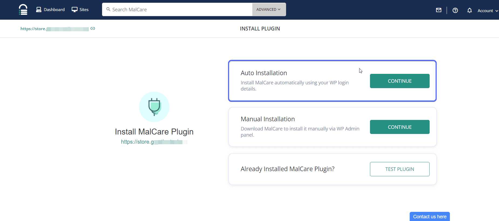Click the Install MalCare Plugin heading
Image resolution: width=499 pixels, height=221 pixels.
coord(154,132)
